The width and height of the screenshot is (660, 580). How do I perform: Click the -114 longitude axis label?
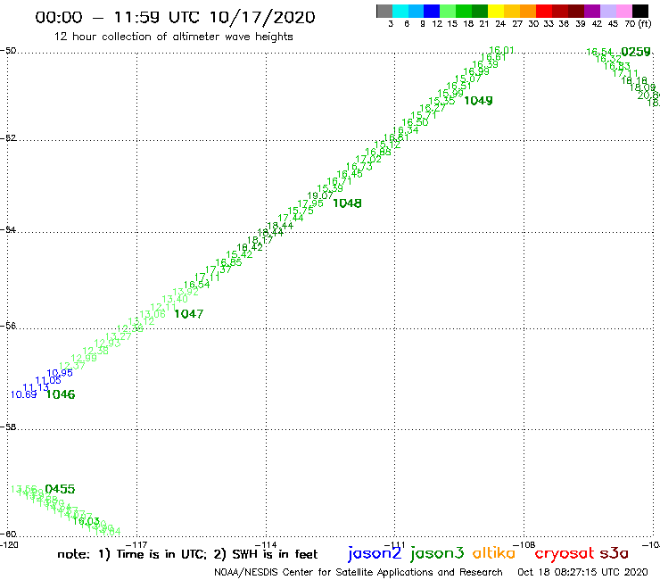(266, 545)
